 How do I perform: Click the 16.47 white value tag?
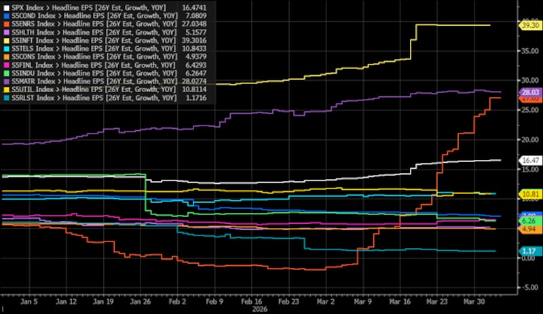[x=529, y=160]
